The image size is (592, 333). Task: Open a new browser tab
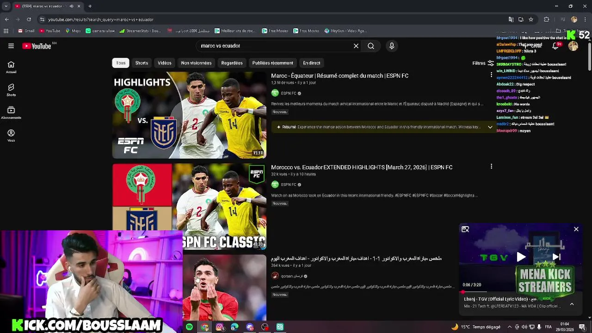pos(90,6)
